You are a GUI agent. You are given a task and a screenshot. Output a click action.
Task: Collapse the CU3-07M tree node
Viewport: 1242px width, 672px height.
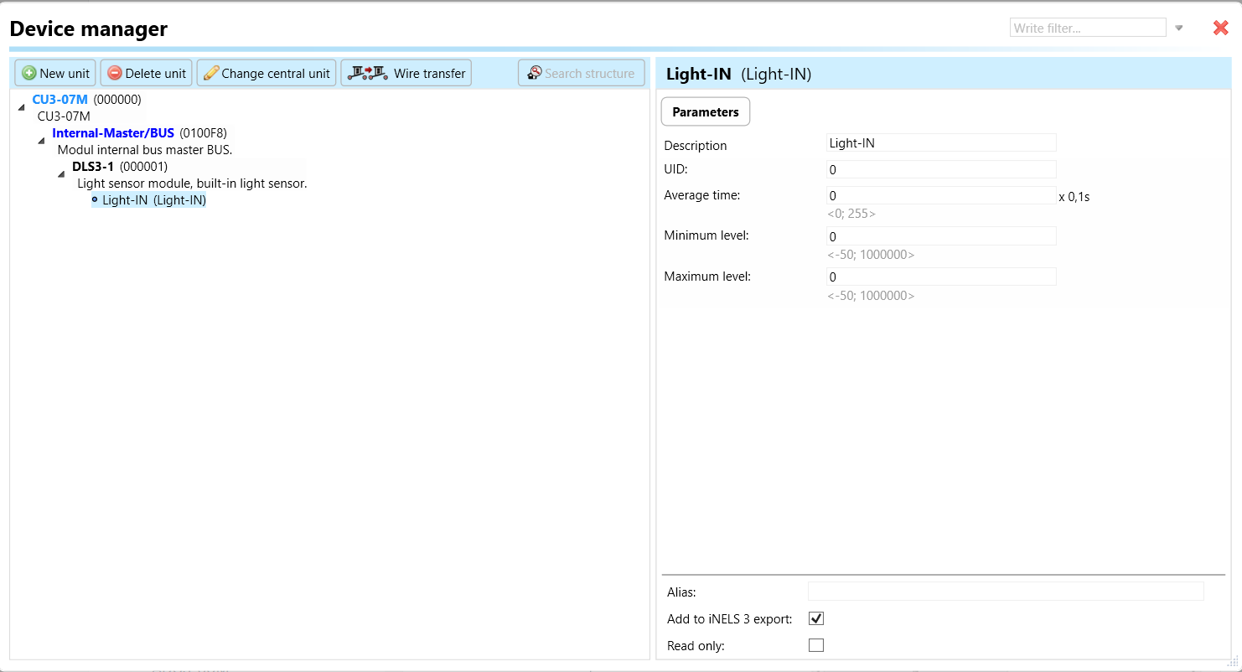(21, 106)
